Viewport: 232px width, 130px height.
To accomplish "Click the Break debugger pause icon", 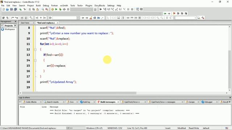I will (128, 9).
